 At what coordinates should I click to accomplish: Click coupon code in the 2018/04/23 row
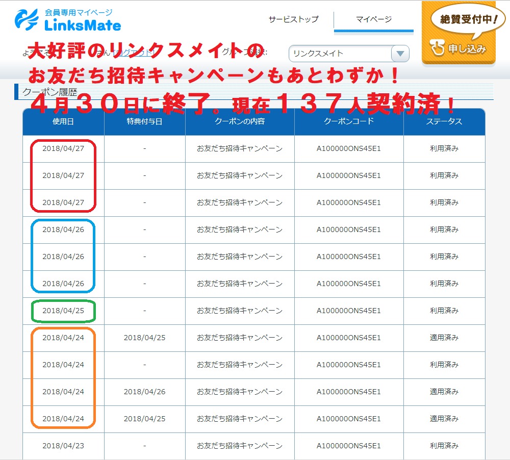click(349, 446)
